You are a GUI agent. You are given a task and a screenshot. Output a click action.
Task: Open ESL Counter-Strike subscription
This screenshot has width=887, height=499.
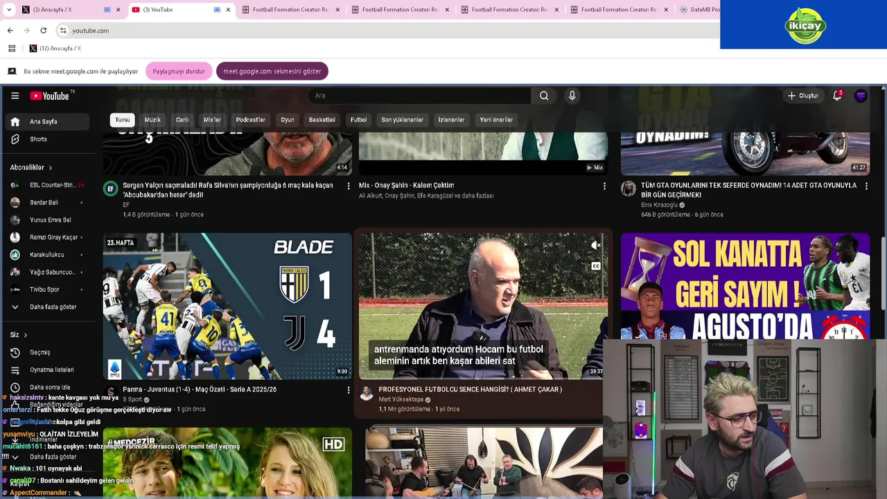(46, 186)
